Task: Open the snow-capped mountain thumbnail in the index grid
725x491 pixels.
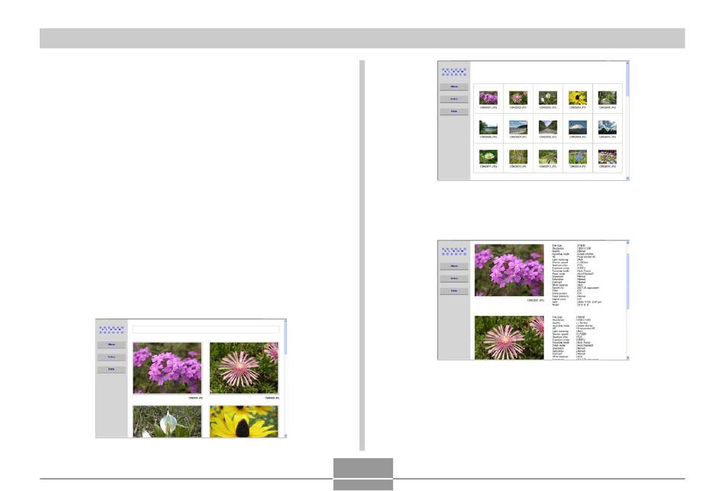Action: click(x=577, y=127)
